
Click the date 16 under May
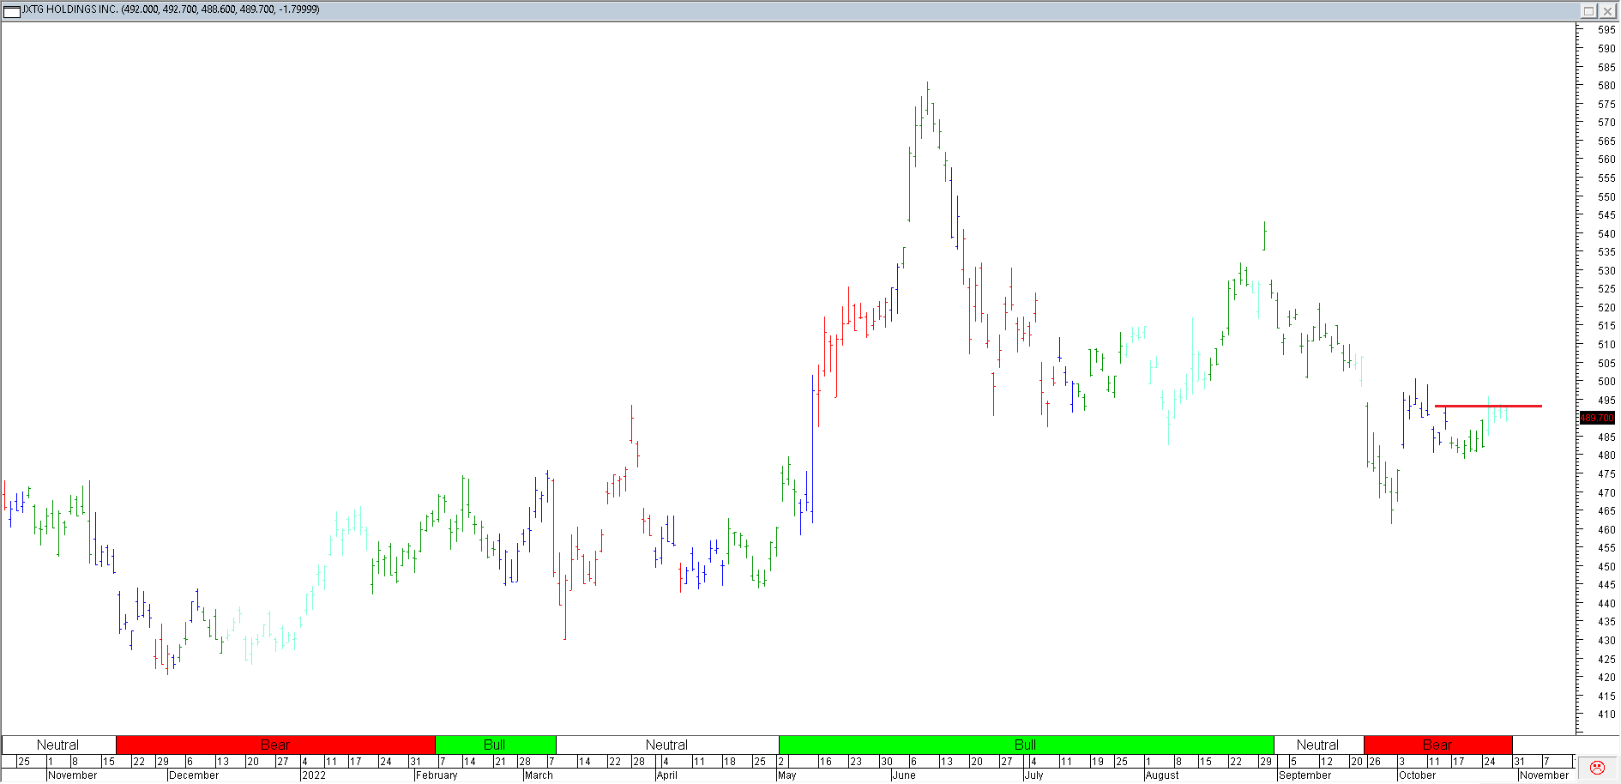[825, 761]
